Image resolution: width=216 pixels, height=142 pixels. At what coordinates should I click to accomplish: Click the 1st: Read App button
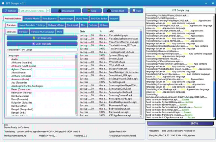42,38
